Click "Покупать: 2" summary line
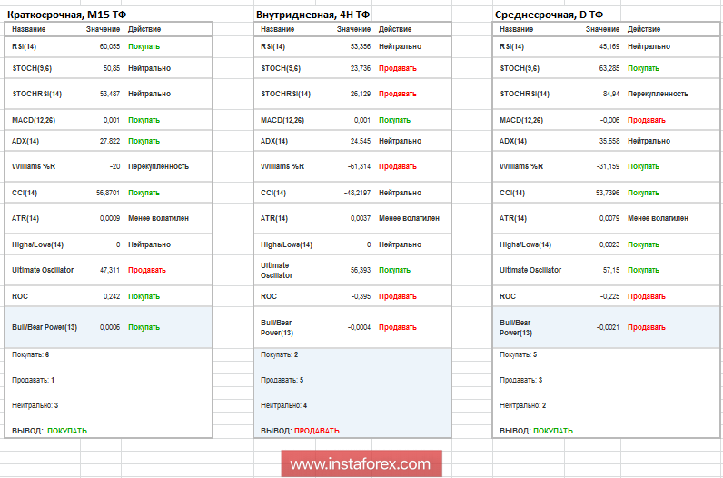The height and width of the screenshot is (478, 723). pyautogui.click(x=280, y=354)
